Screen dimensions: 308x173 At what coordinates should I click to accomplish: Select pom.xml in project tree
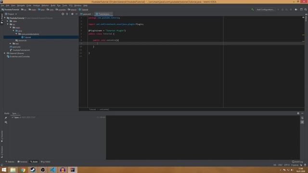(15, 47)
